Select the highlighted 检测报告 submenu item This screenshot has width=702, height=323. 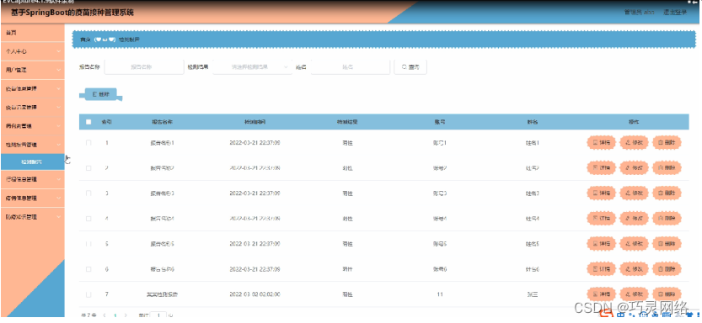click(x=32, y=161)
